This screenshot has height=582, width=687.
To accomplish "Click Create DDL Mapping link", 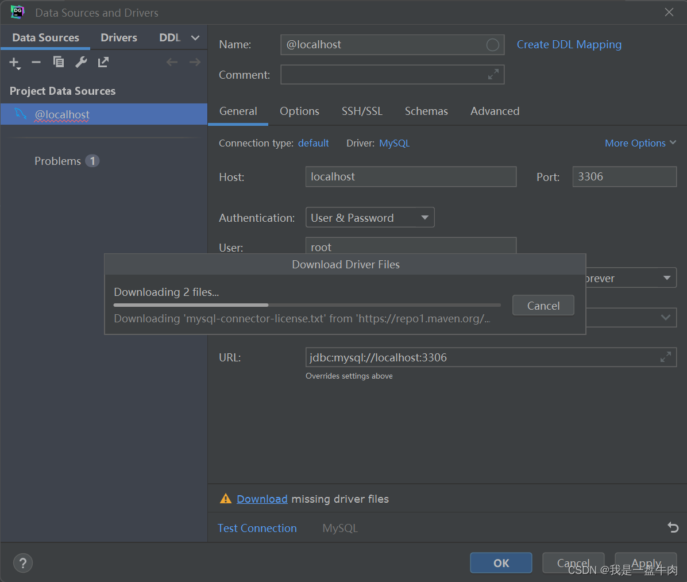I will pyautogui.click(x=569, y=45).
